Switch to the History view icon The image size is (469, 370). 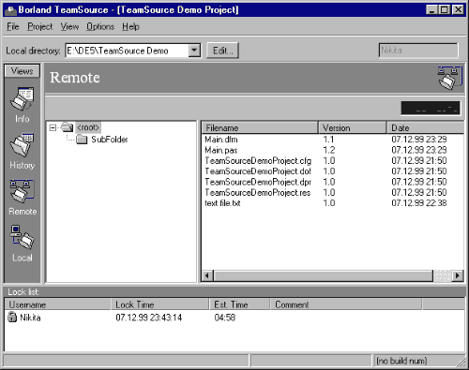(x=22, y=145)
